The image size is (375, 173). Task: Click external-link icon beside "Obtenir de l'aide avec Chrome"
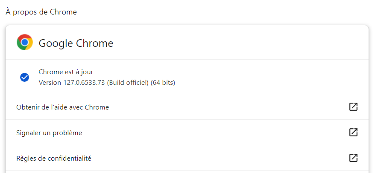pyautogui.click(x=353, y=107)
